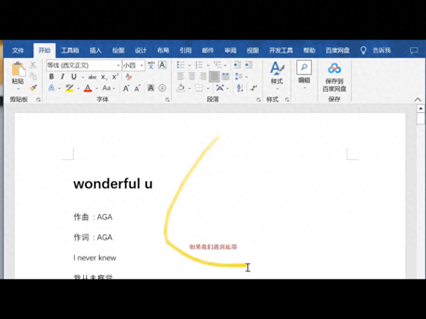Toggle character shading
The height and width of the screenshot is (319, 426).
click(151, 88)
